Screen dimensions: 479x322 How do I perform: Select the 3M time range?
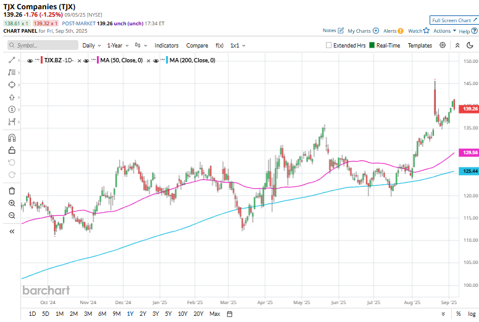tap(88, 314)
